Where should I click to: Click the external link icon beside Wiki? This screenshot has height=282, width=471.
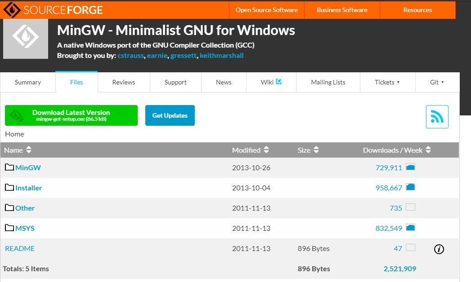point(279,80)
